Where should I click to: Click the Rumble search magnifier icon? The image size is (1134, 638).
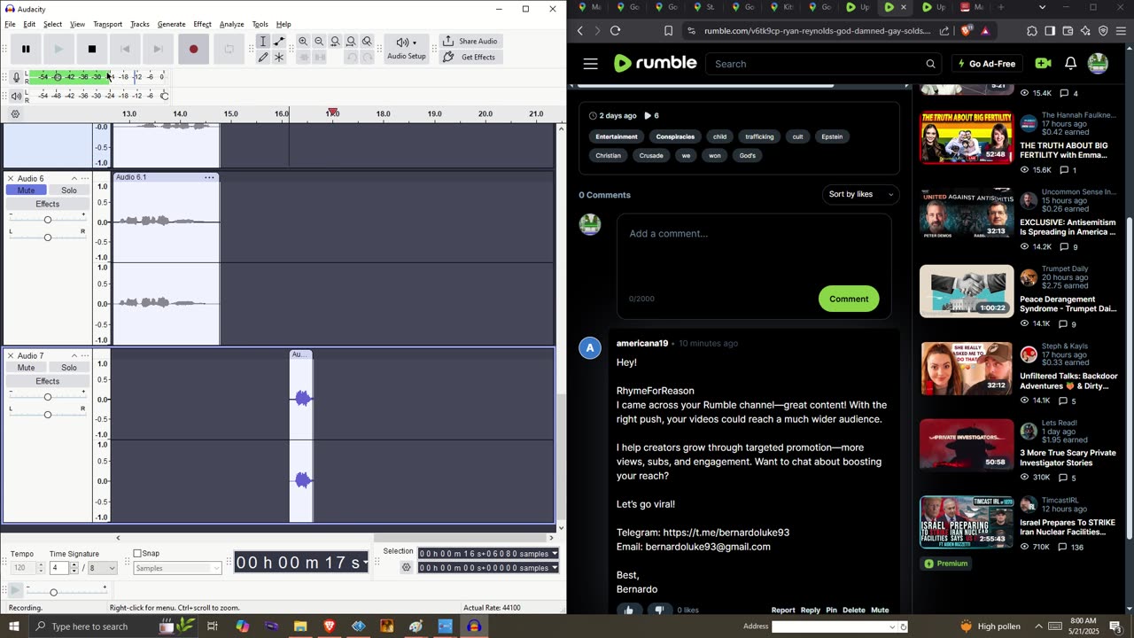930,64
